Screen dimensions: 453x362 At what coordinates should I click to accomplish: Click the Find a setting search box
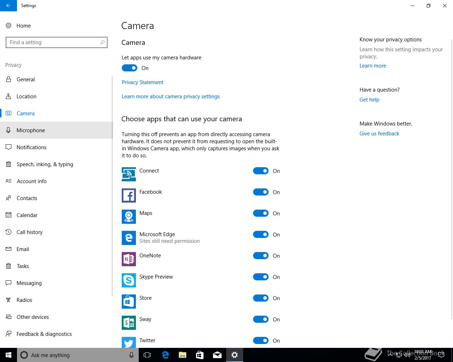(57, 42)
